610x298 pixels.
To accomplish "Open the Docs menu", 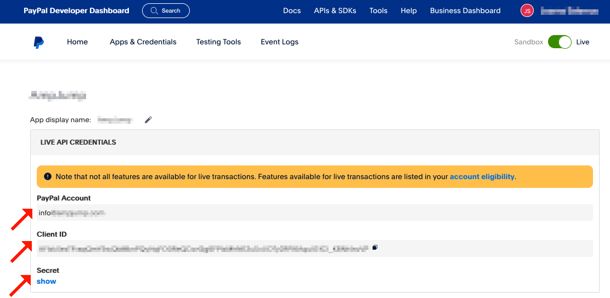I will tap(292, 11).
